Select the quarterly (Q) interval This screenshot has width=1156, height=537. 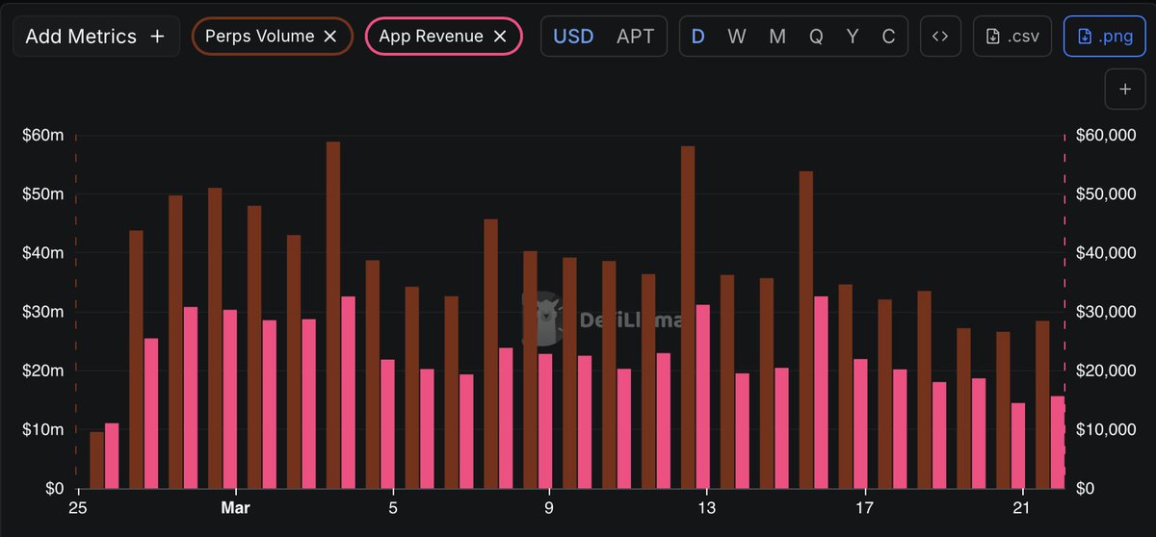[816, 37]
